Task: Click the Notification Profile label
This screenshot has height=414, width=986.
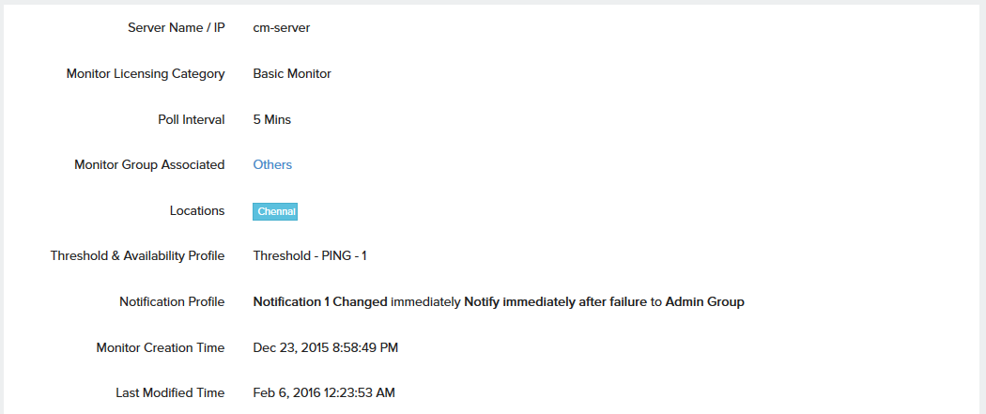Action: click(x=172, y=302)
